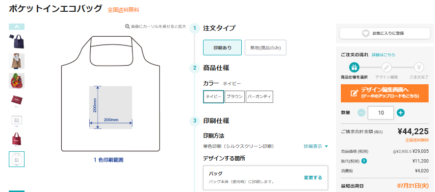Decrease quantity with the minus icon
Image resolution: width=435 pixels, height=192 pixels.
361,113
